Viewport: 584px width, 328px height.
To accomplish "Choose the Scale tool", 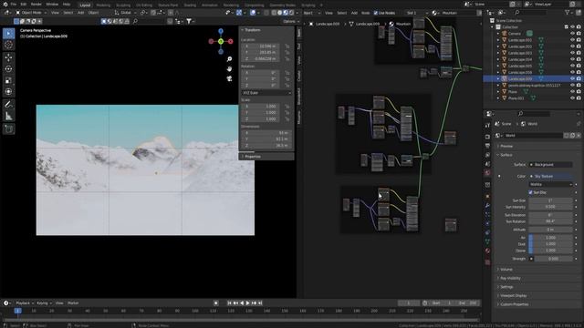I will click(x=8, y=80).
